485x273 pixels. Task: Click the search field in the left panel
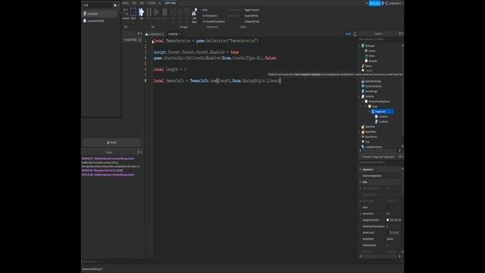click(98, 5)
